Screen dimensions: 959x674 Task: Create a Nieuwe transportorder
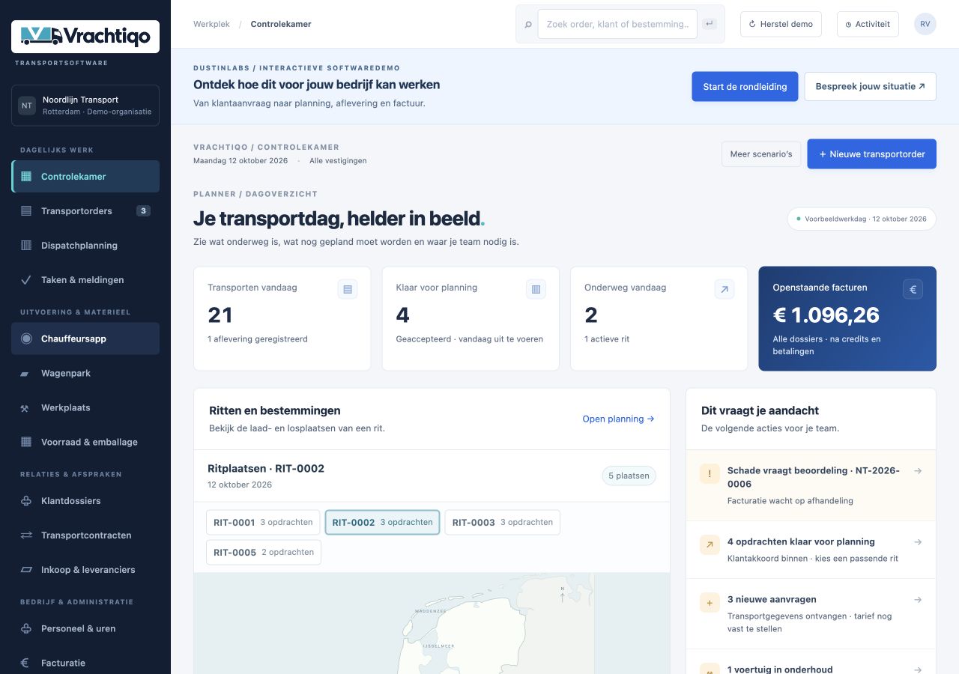click(x=871, y=154)
